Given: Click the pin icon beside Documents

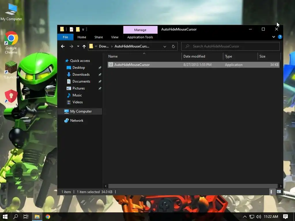Looking at the screenshot, I should click(100, 81).
